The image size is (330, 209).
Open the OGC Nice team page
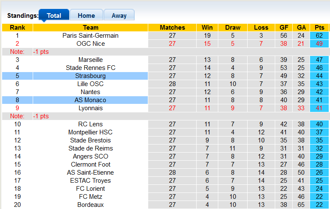[x=90, y=44]
